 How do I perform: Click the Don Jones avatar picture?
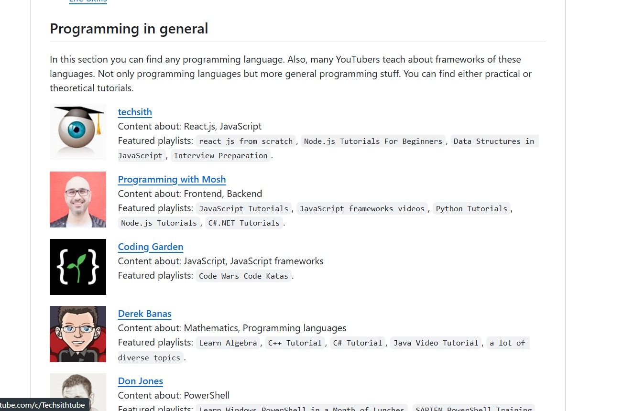78,392
